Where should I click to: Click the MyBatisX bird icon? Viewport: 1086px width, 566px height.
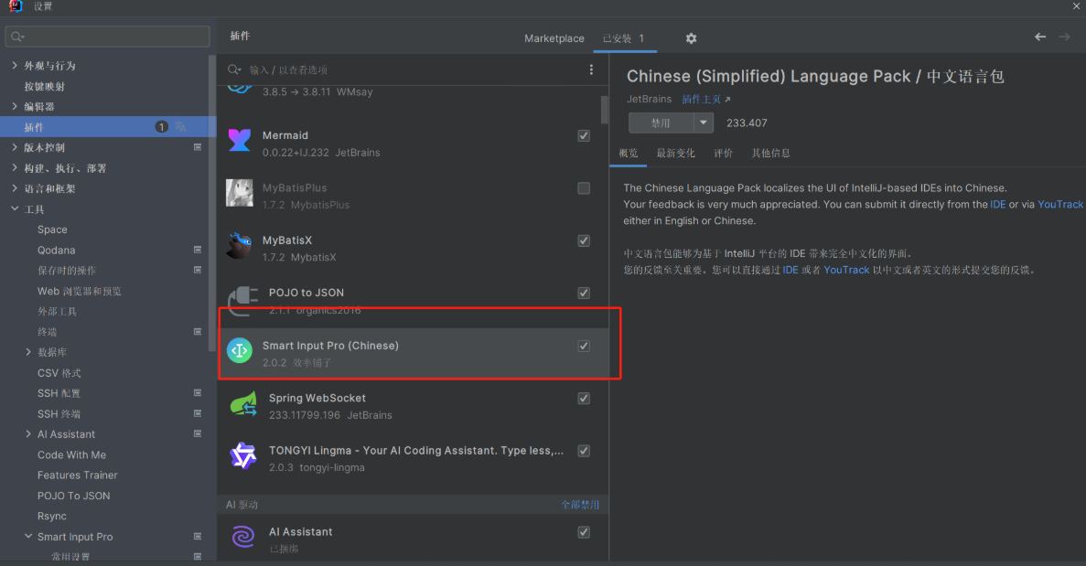pos(240,246)
